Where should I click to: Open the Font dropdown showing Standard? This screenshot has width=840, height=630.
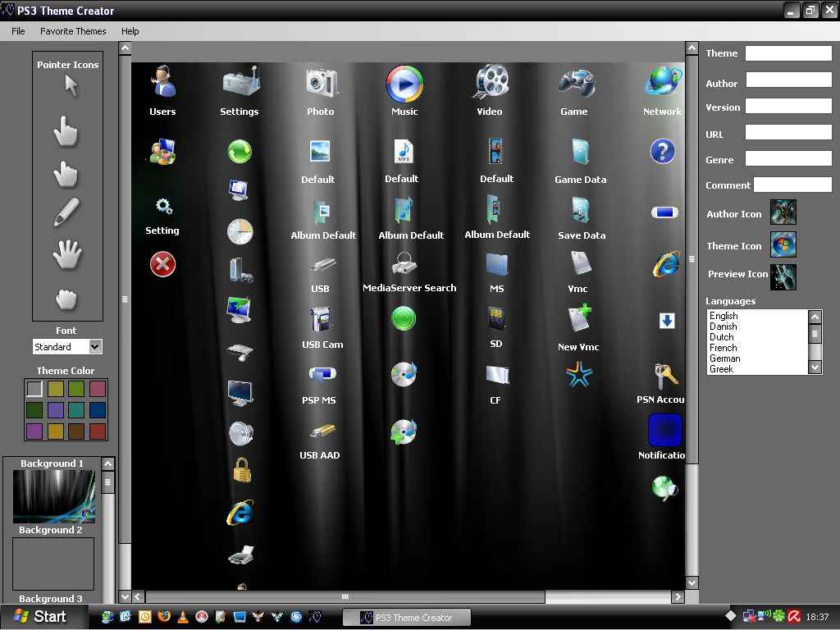[x=95, y=346]
